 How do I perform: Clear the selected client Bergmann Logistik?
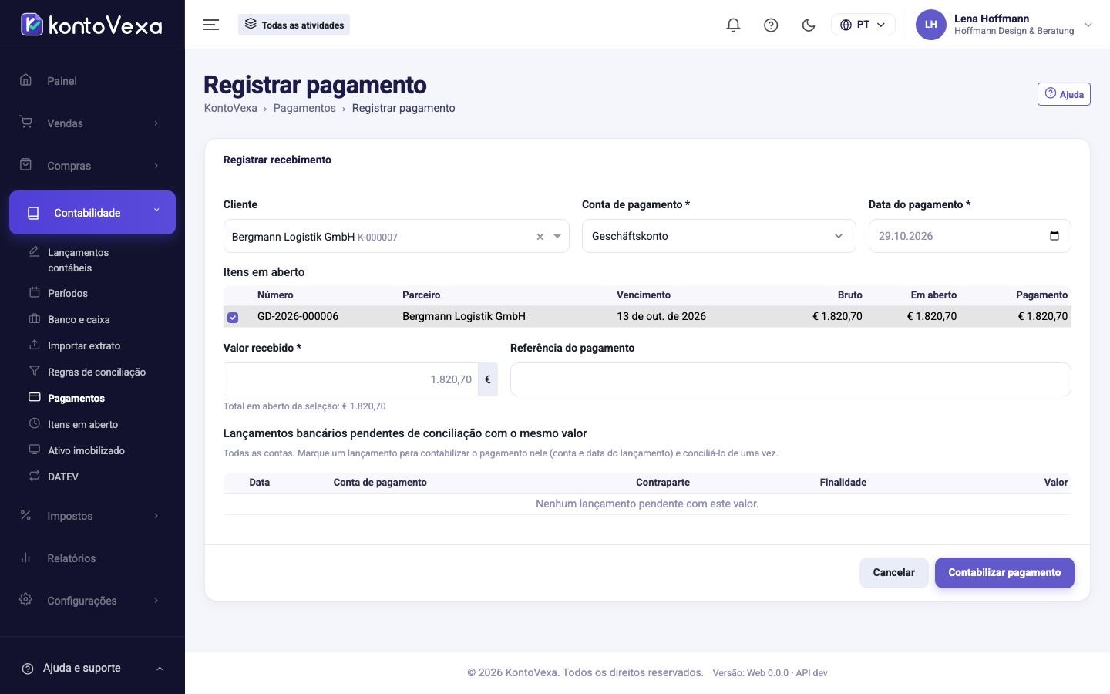(540, 237)
